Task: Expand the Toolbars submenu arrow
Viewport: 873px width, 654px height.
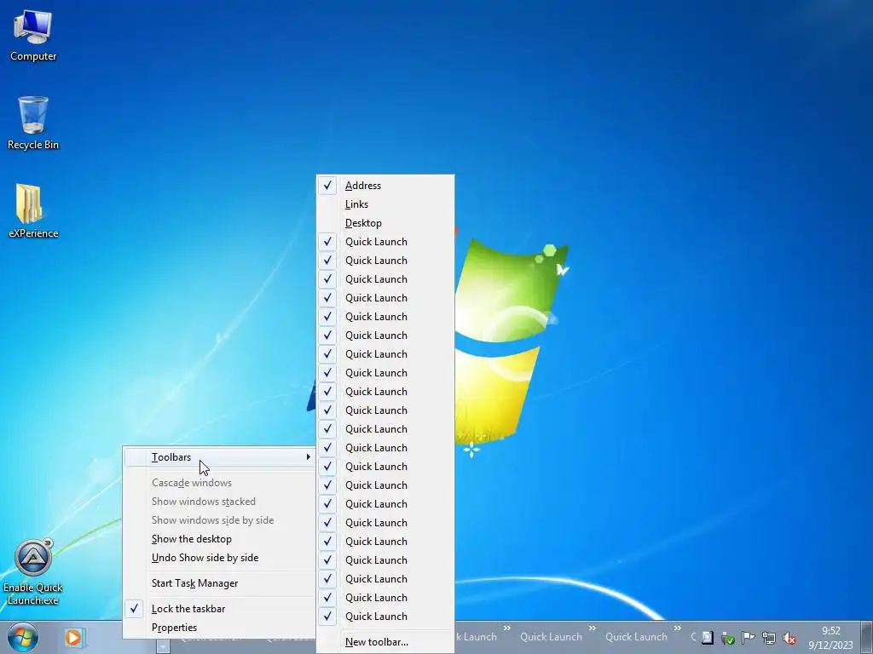Action: click(x=308, y=457)
